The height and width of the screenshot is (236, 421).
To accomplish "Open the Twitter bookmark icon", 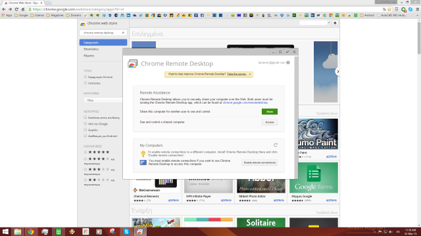I will coord(141,15).
